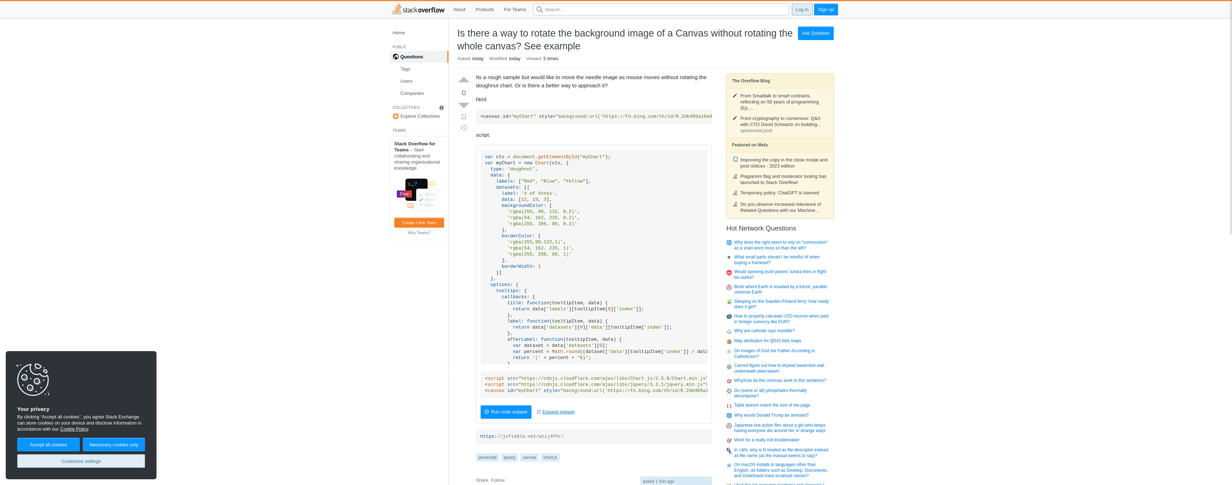Screen dimensions: 1232x485
Task: Click the Collectives info icon
Action: (x=442, y=107)
